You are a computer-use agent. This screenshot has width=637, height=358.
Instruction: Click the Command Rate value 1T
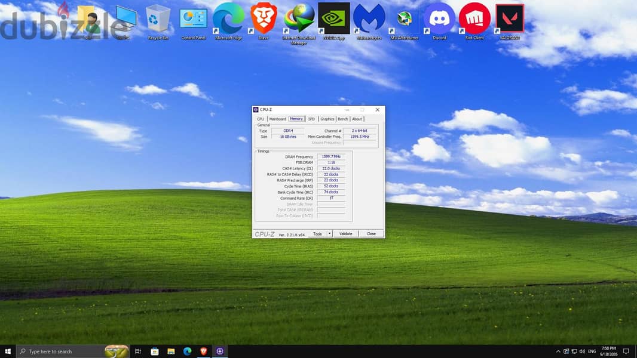(x=331, y=198)
